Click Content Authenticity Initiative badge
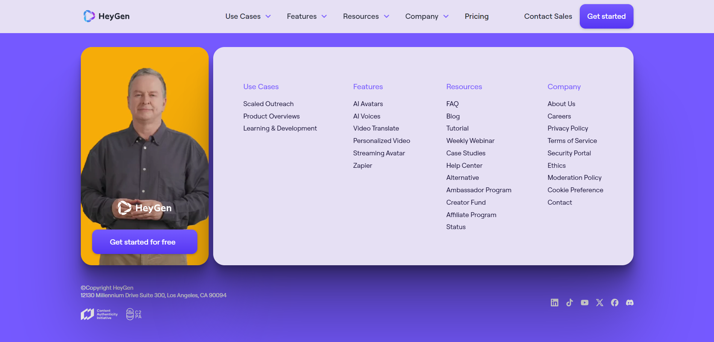 99,314
